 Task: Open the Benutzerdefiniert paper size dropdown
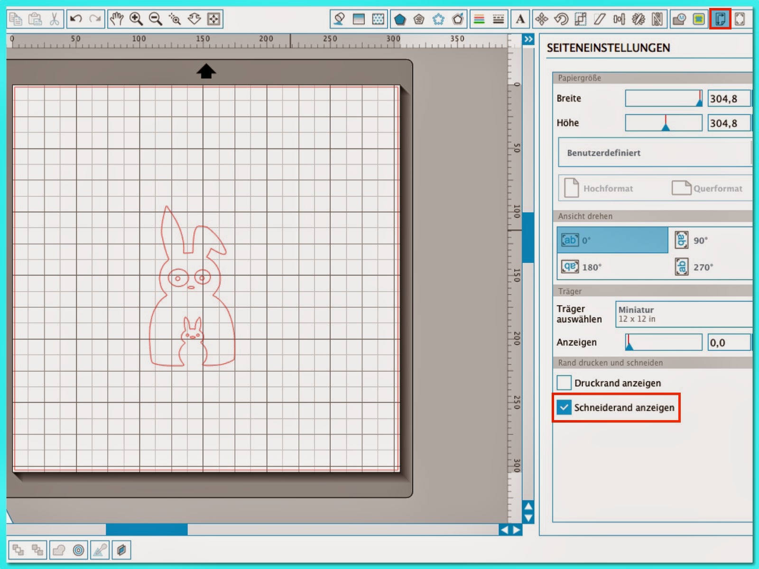pyautogui.click(x=655, y=153)
